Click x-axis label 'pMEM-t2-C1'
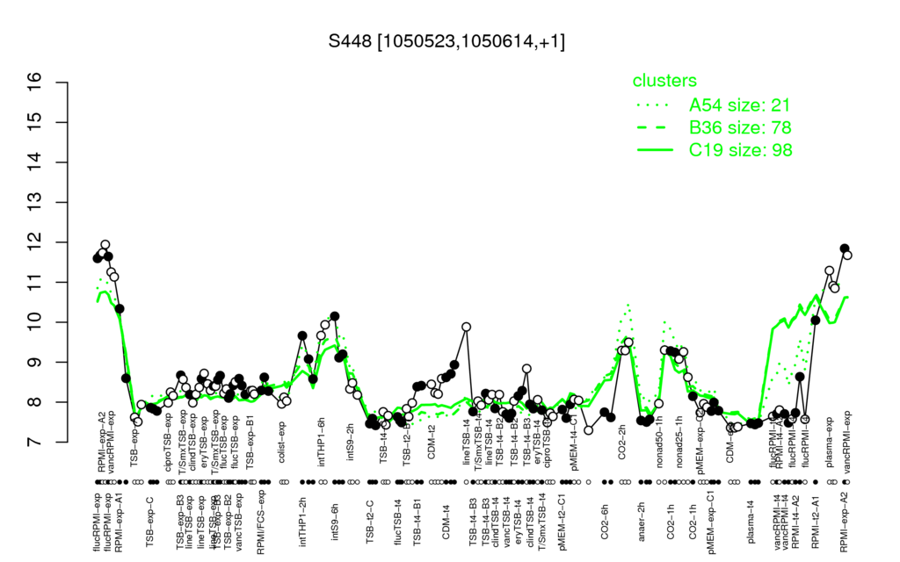Screen dimensions: 900x562 click(x=563, y=521)
